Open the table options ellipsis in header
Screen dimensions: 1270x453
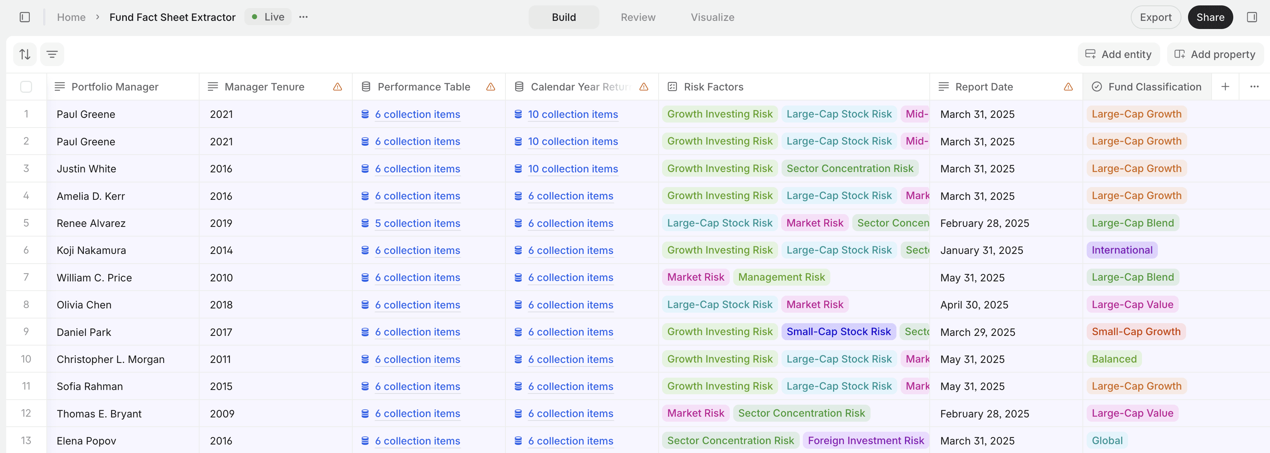point(1254,87)
